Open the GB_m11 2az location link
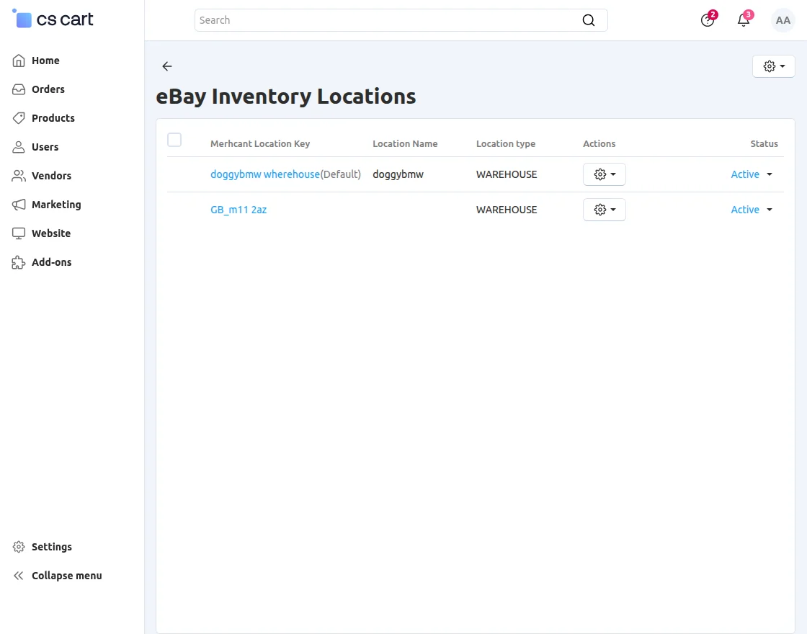This screenshot has height=634, width=807. [x=238, y=210]
